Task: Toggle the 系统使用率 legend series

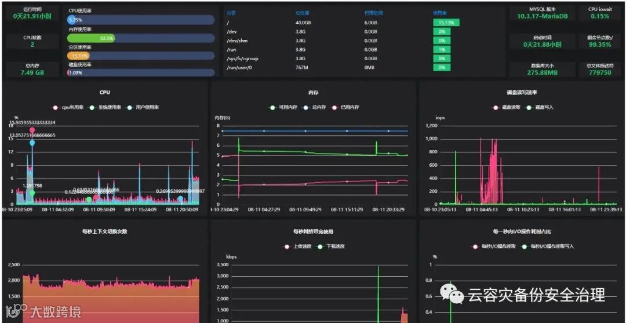Action: point(105,108)
